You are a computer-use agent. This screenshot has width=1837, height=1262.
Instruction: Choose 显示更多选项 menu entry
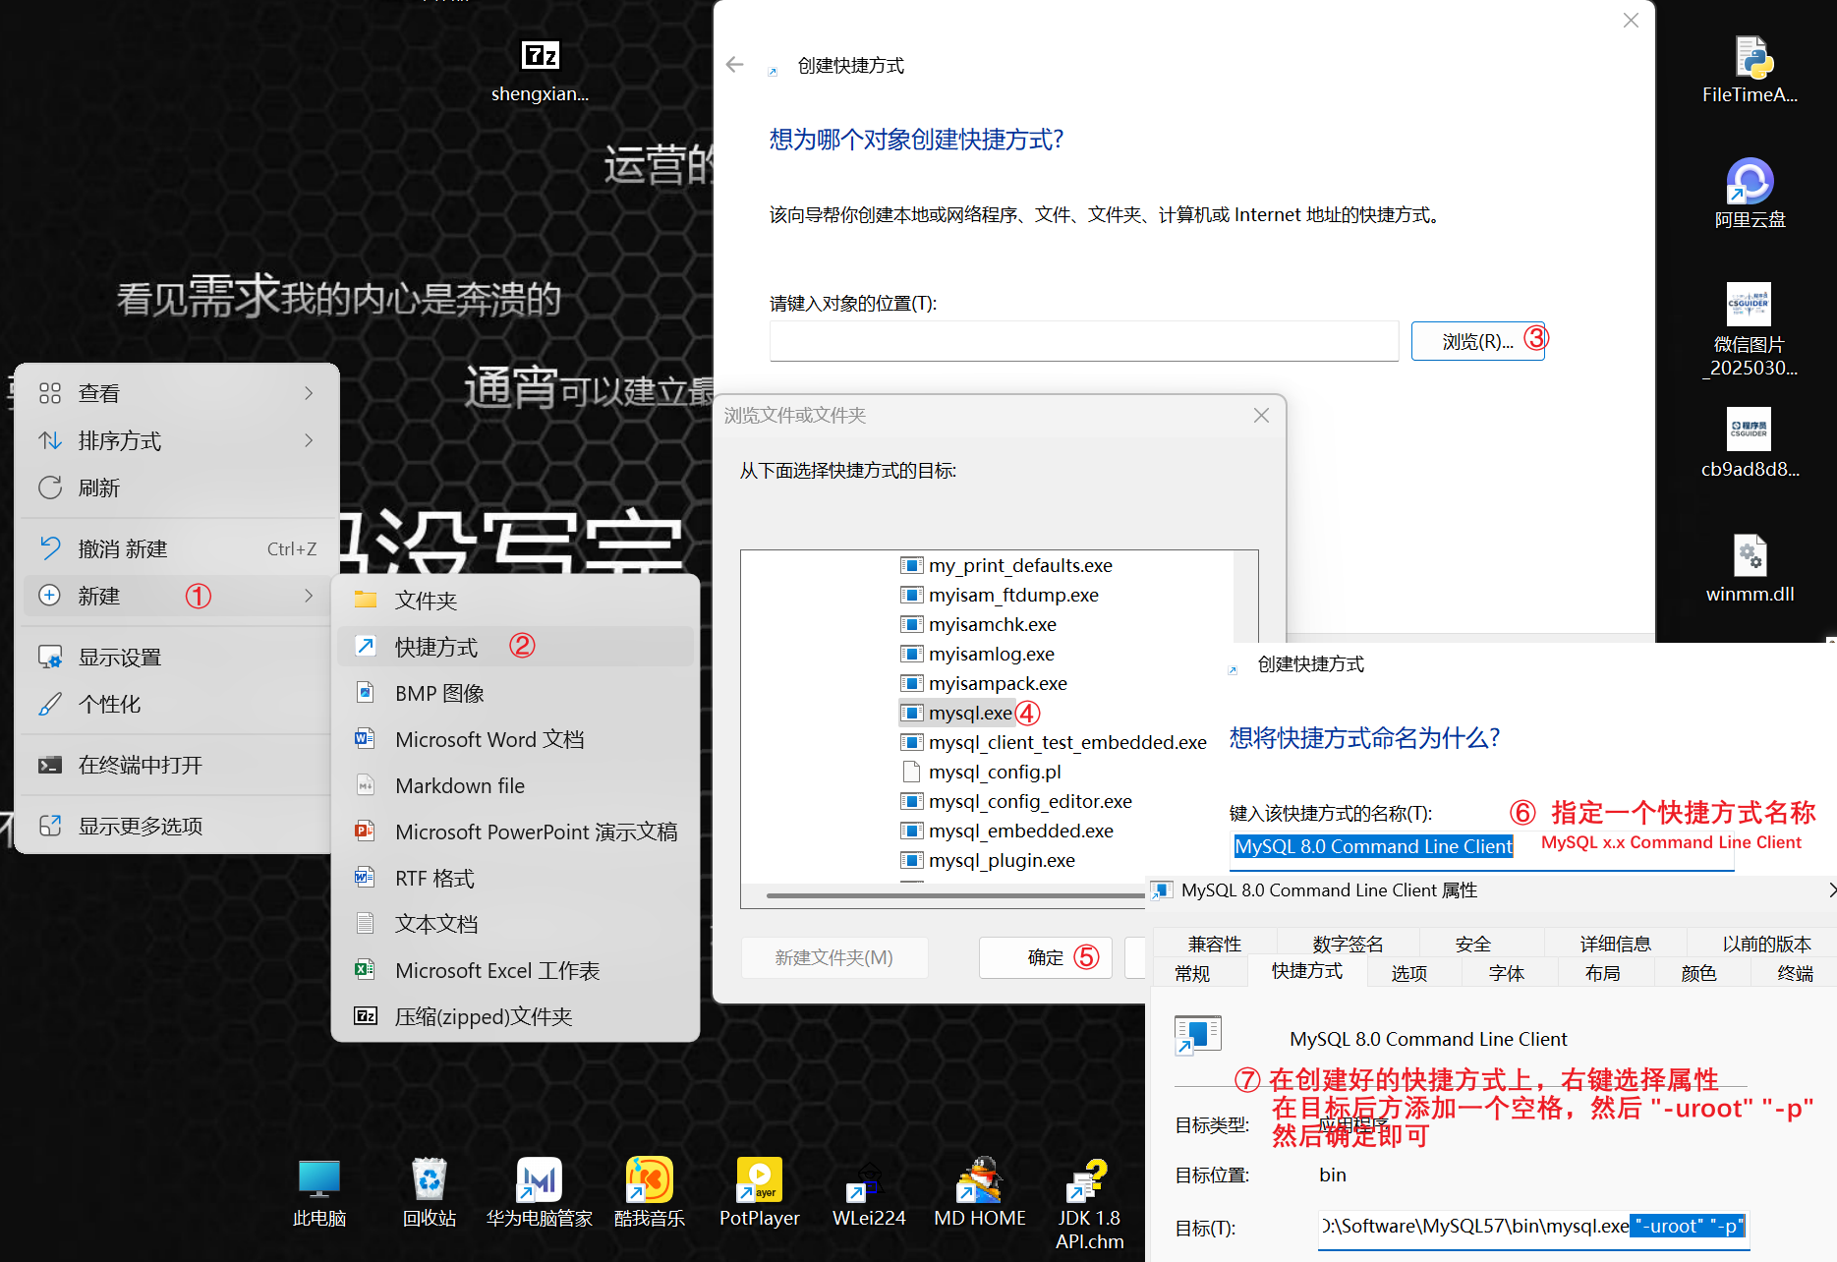[x=178, y=826]
